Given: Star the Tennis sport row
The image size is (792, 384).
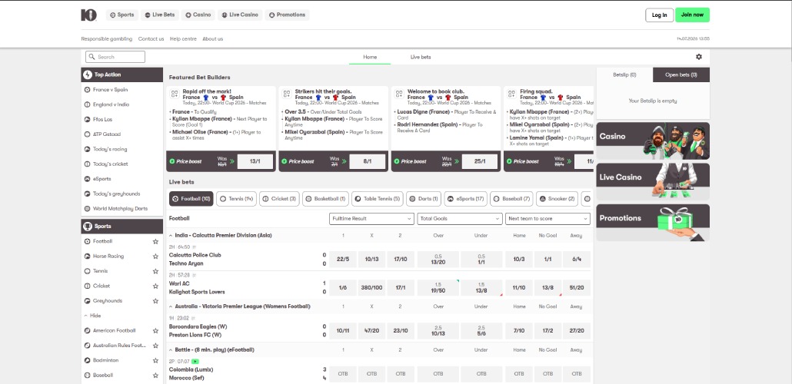Looking at the screenshot, I should pos(155,271).
